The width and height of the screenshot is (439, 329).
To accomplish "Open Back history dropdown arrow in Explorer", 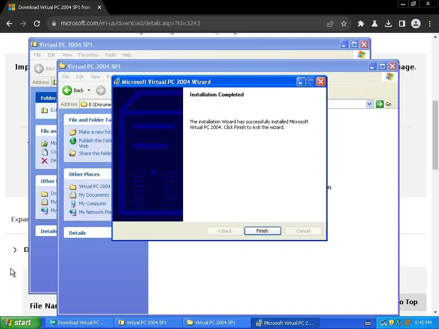I will coord(89,90).
